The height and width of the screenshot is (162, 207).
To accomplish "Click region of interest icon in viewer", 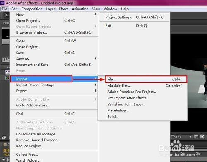I will pos(196,137).
